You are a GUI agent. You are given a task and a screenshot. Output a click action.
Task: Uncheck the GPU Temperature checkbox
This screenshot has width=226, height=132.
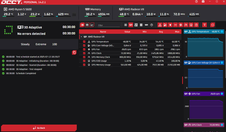(84, 42)
